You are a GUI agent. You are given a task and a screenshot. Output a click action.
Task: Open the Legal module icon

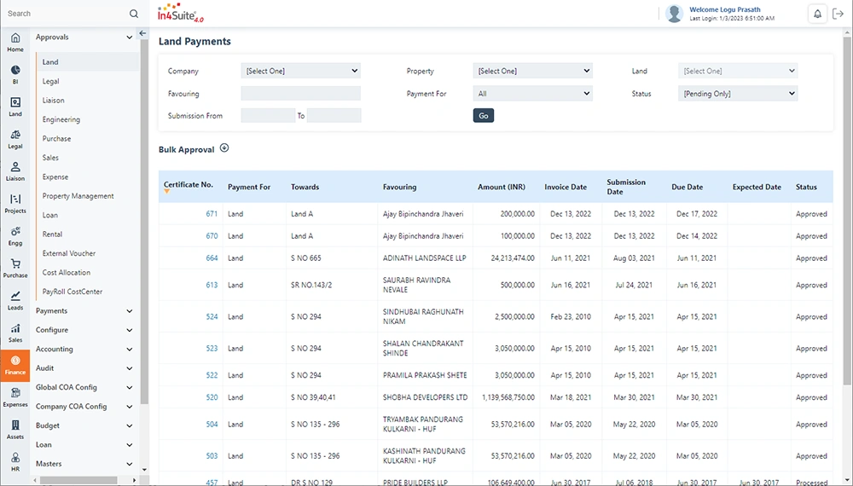tap(15, 139)
